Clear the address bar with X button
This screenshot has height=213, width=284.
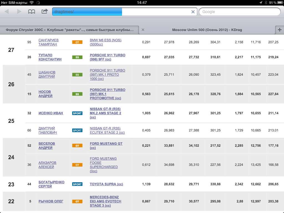coord(193,12)
